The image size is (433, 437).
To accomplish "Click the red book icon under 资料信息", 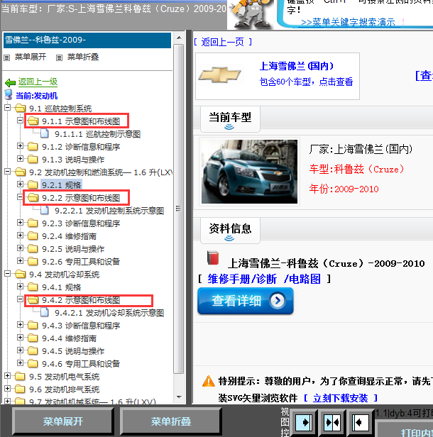I will [213, 258].
